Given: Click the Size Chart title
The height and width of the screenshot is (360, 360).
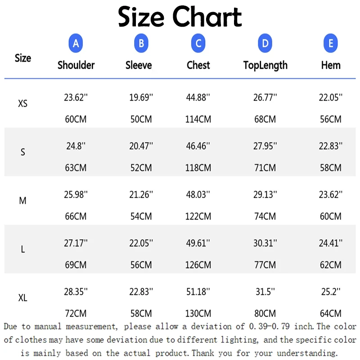Looking at the screenshot, I should [x=180, y=17].
